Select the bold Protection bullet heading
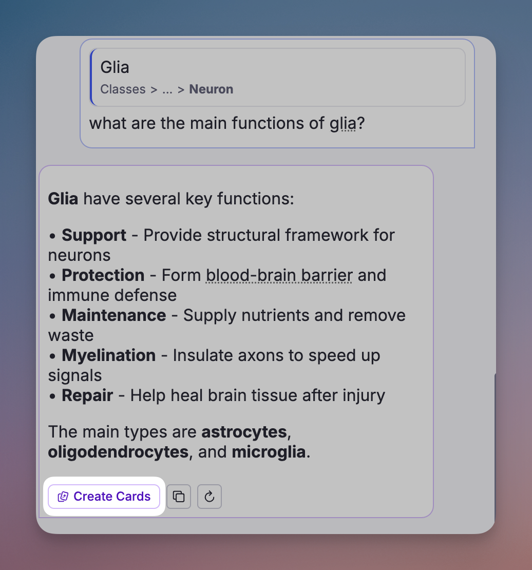The width and height of the screenshot is (532, 570). coord(103,275)
